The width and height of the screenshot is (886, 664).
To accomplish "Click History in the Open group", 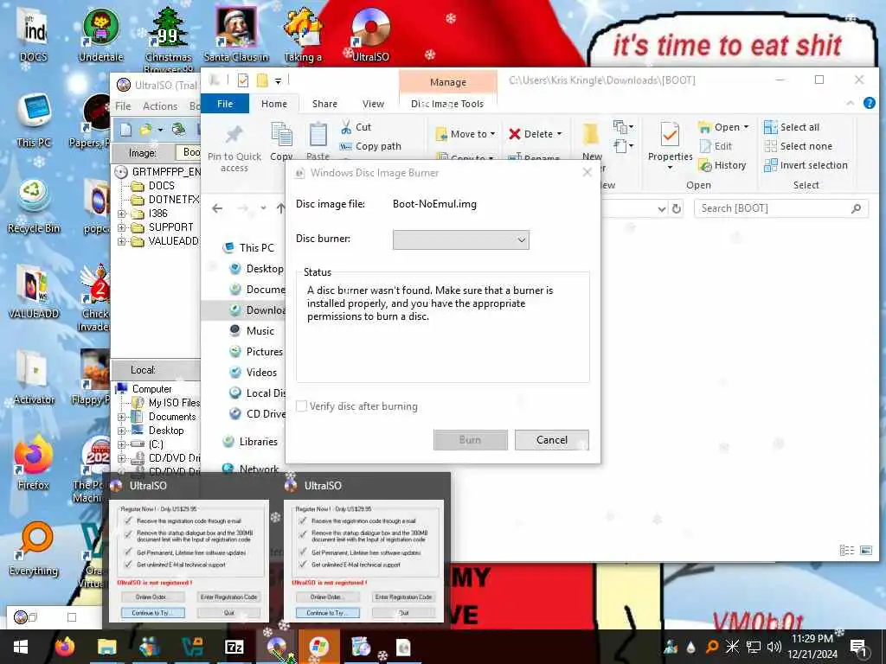I will [x=722, y=165].
